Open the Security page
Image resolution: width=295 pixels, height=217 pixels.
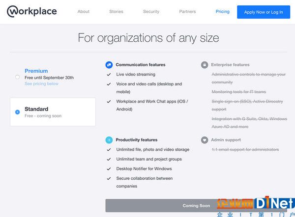151,11
